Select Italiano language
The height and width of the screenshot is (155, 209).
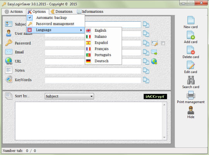[x=103, y=37]
